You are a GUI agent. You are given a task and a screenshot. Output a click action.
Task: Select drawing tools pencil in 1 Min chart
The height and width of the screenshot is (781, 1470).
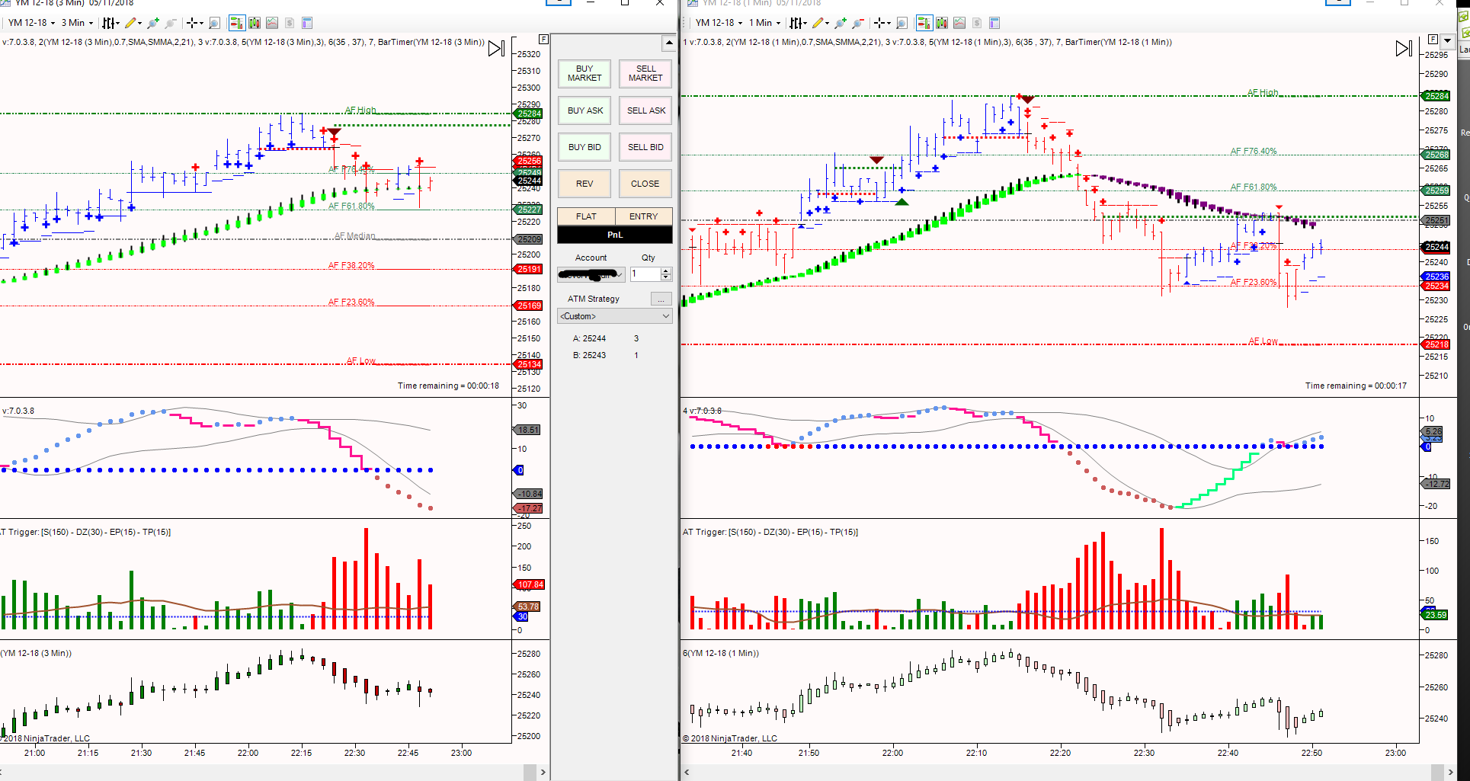(x=818, y=23)
